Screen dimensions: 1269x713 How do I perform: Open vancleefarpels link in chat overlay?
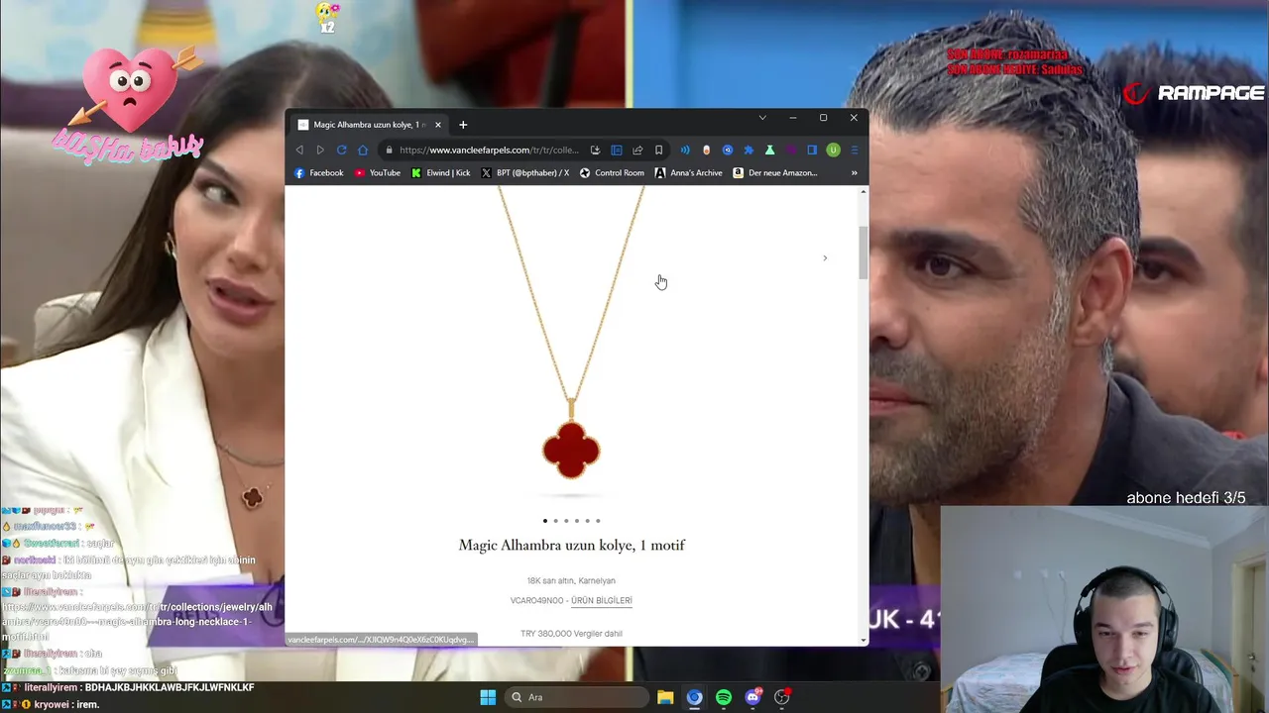[x=137, y=622]
